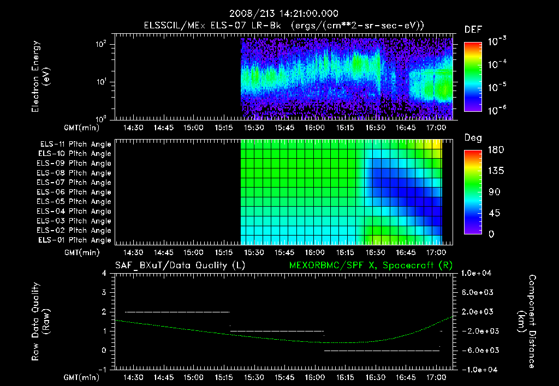The width and height of the screenshot is (559, 386).
Task: Click the -1 tick on the Raw Data Quality axis
Action: point(102,370)
